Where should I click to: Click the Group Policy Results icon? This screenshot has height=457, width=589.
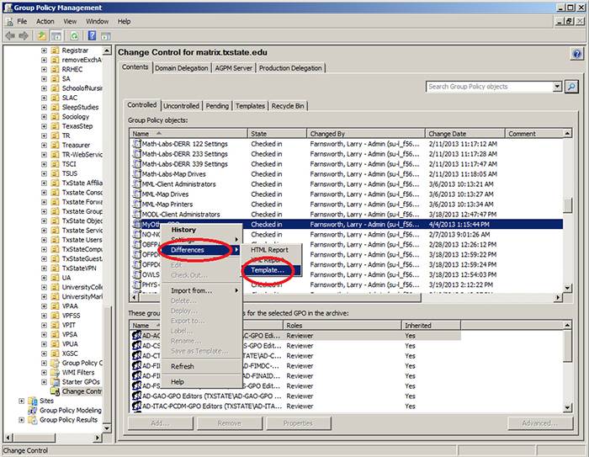click(33, 420)
